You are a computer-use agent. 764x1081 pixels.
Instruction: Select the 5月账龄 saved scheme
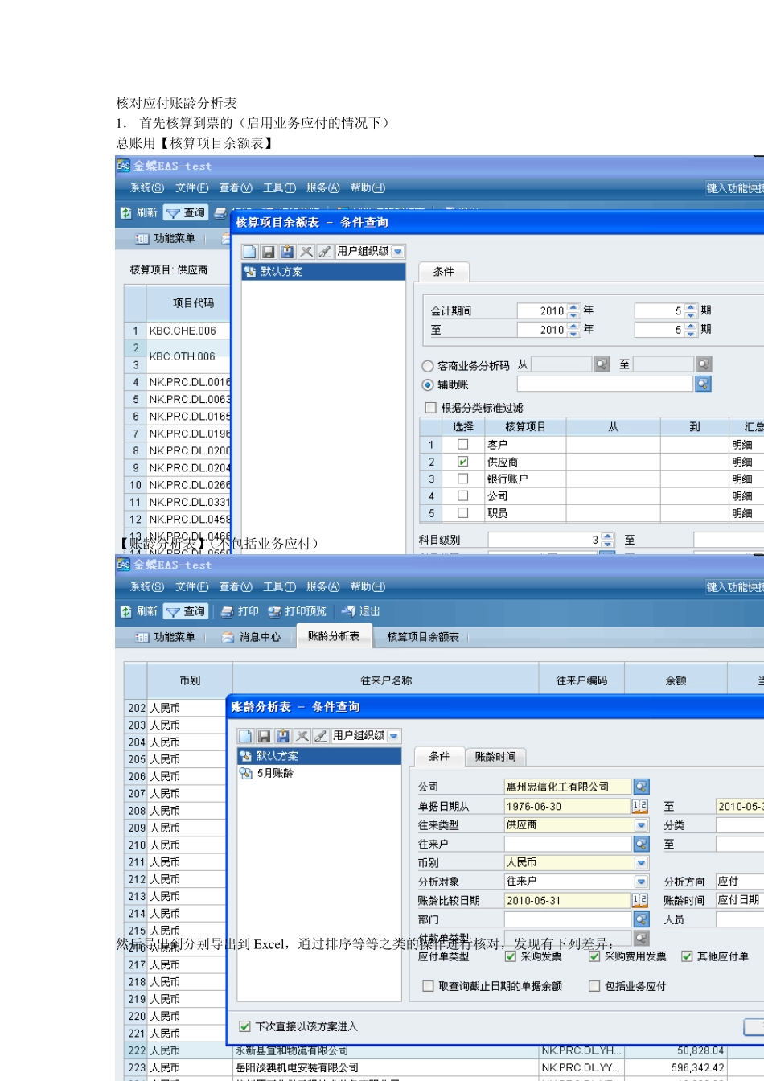pos(275,773)
